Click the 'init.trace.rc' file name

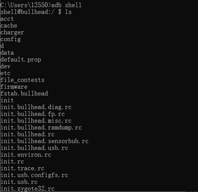22,168
